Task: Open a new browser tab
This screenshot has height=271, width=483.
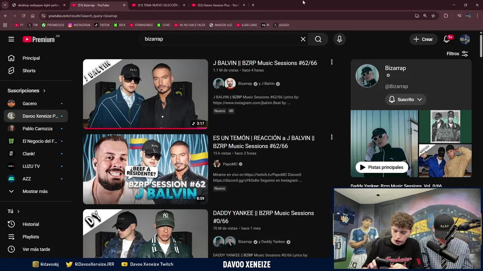Action: (x=253, y=5)
